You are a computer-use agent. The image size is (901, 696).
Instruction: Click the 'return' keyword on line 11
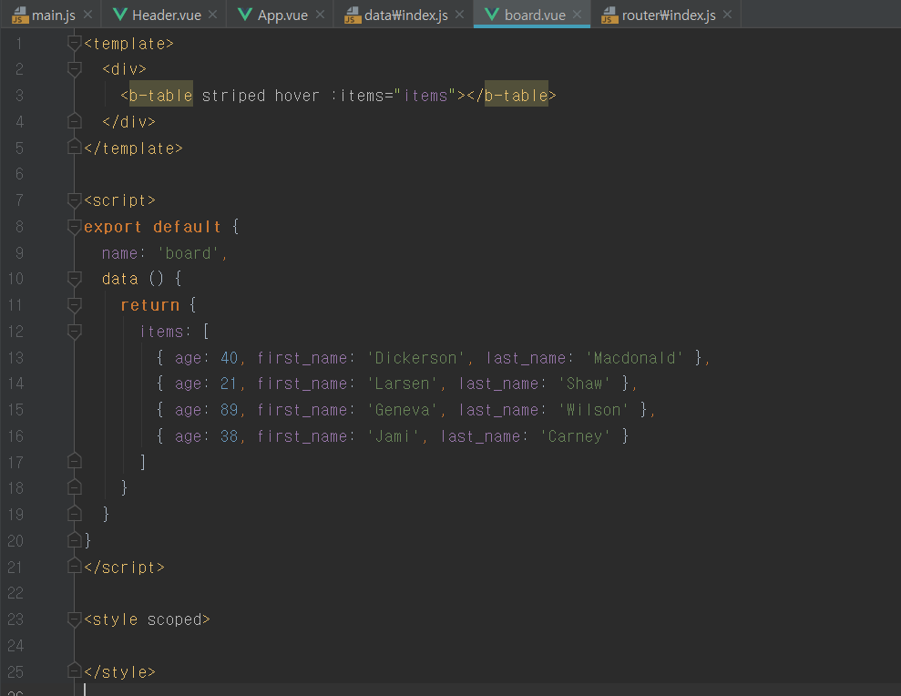pos(150,305)
